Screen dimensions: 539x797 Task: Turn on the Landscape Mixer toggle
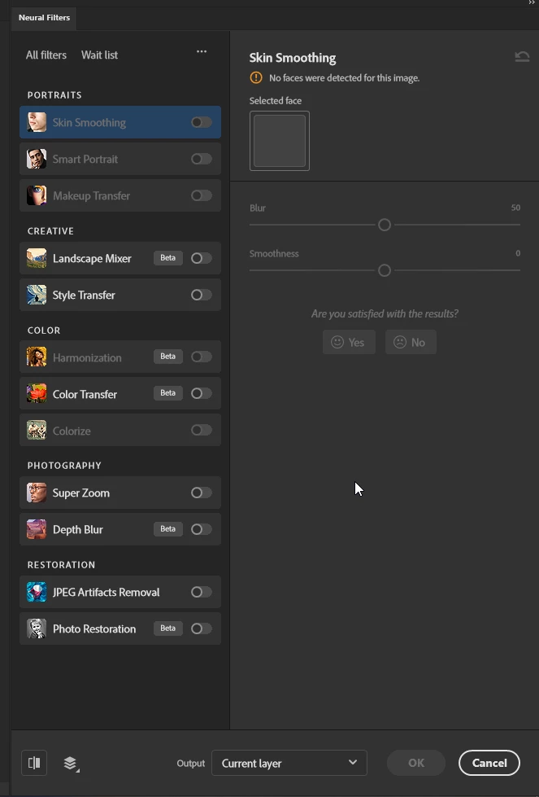(201, 258)
